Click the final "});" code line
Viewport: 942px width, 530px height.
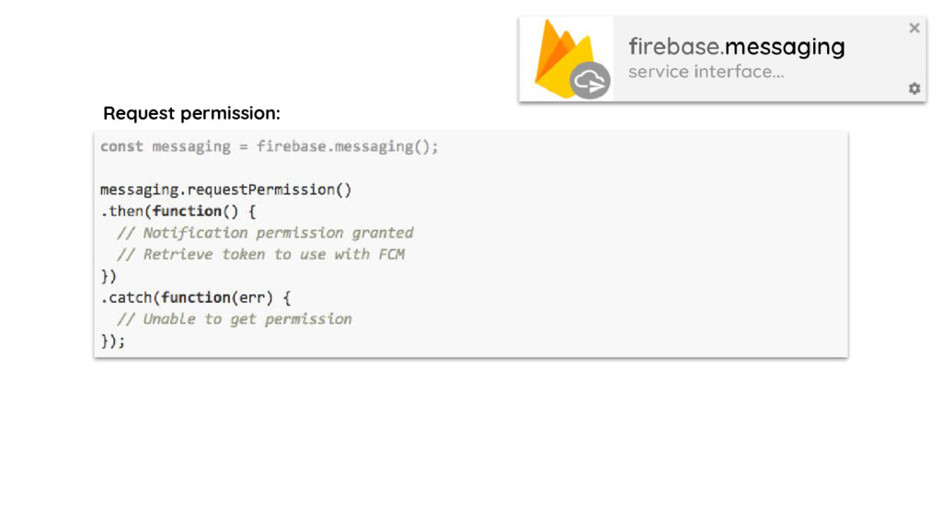click(113, 340)
